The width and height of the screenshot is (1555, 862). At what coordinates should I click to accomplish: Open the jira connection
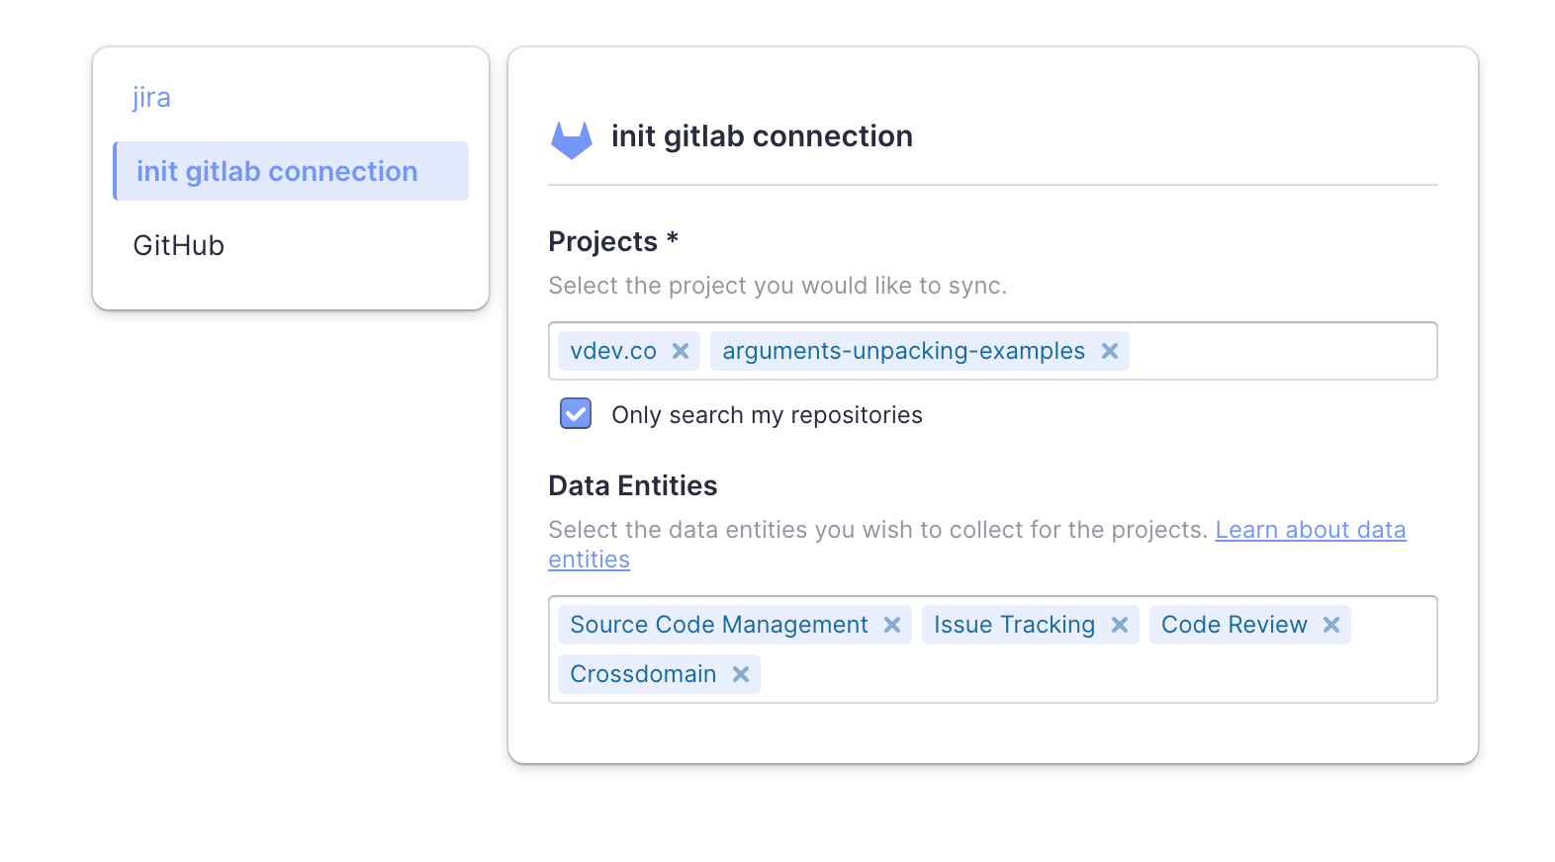pyautogui.click(x=152, y=97)
